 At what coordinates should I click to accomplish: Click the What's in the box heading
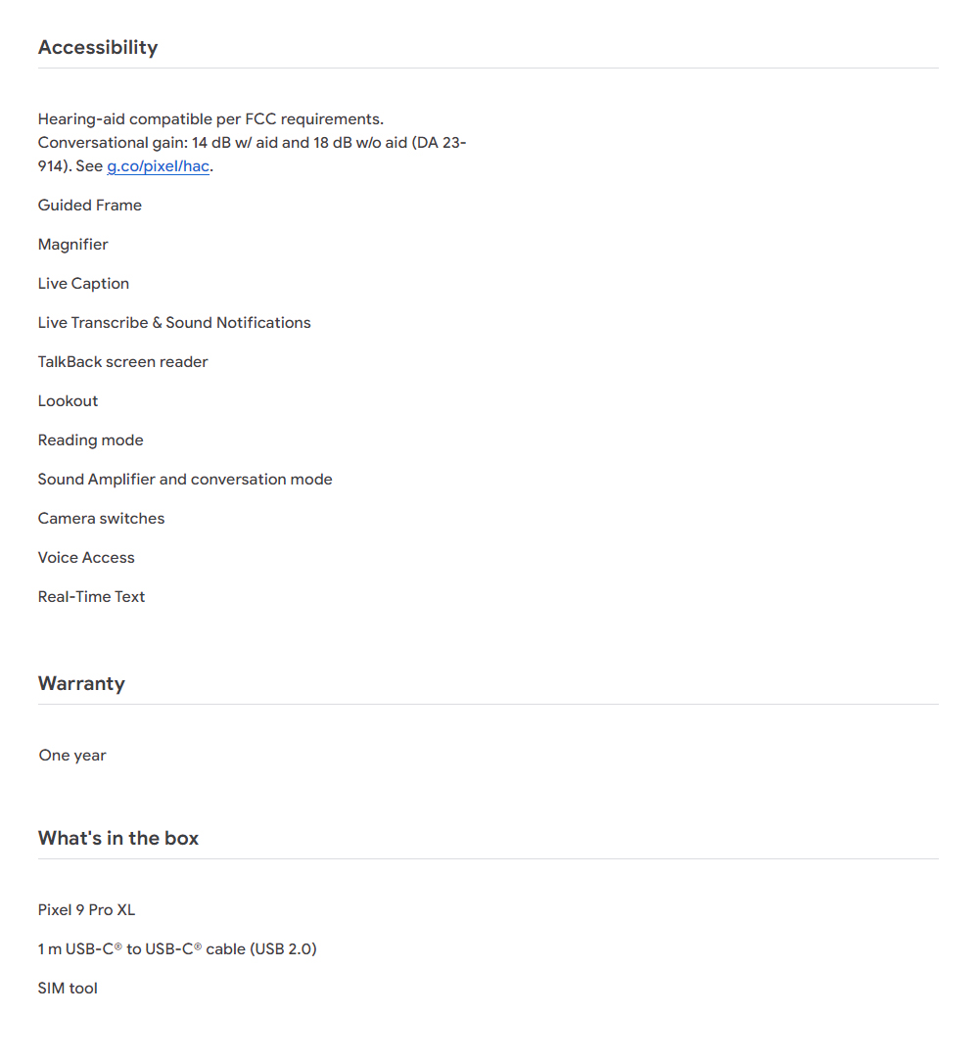[x=118, y=838]
